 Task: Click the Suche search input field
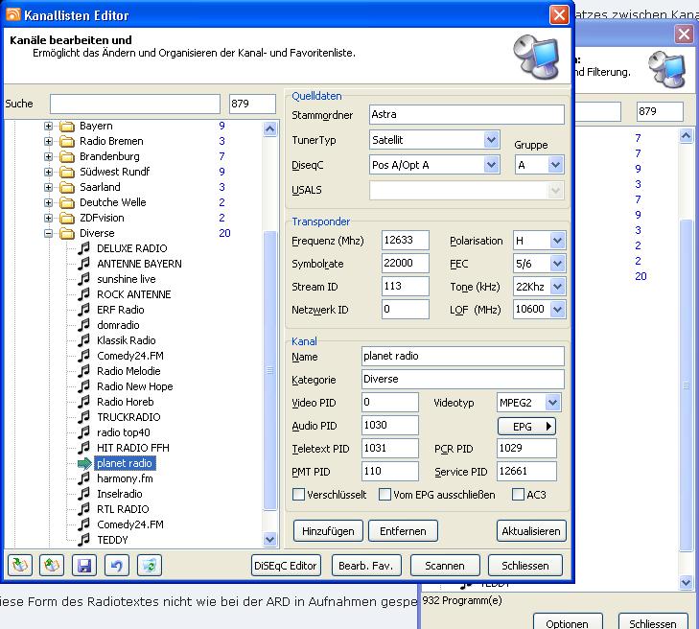coord(134,104)
